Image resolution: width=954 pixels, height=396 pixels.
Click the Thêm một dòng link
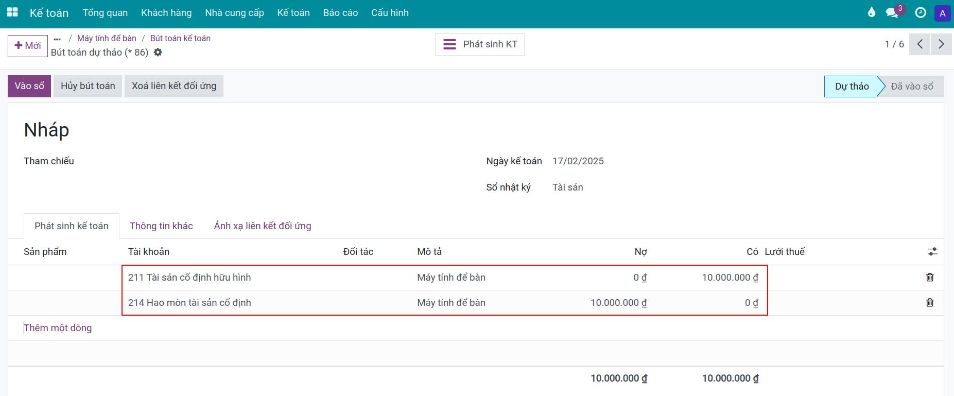point(58,328)
